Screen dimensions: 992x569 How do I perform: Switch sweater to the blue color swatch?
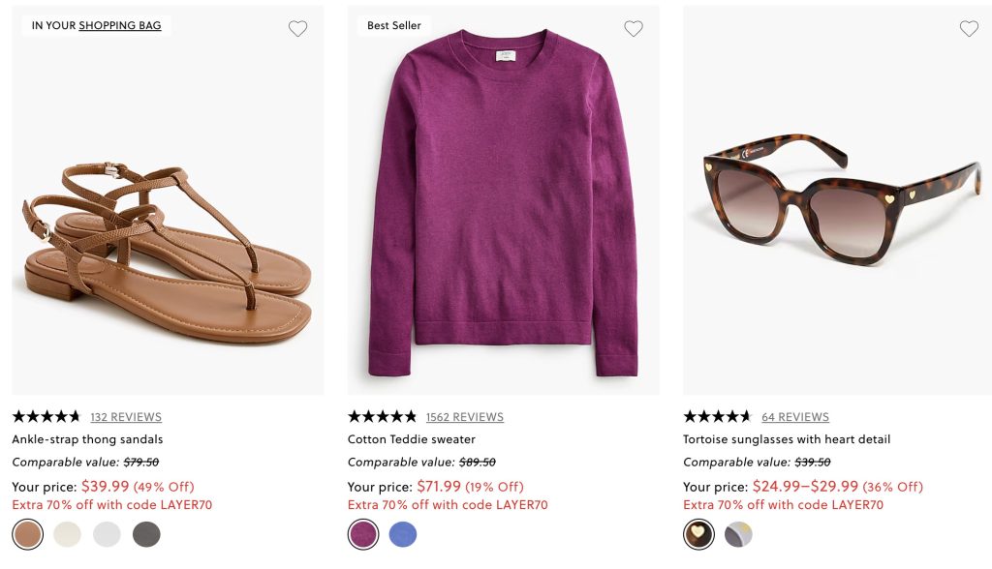coord(403,534)
